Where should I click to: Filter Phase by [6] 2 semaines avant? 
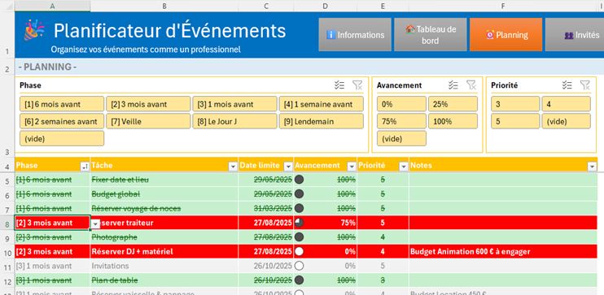62,122
